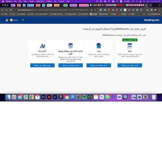Open the Trash in the dock
162x162 pixels.
pyautogui.click(x=154, y=97)
